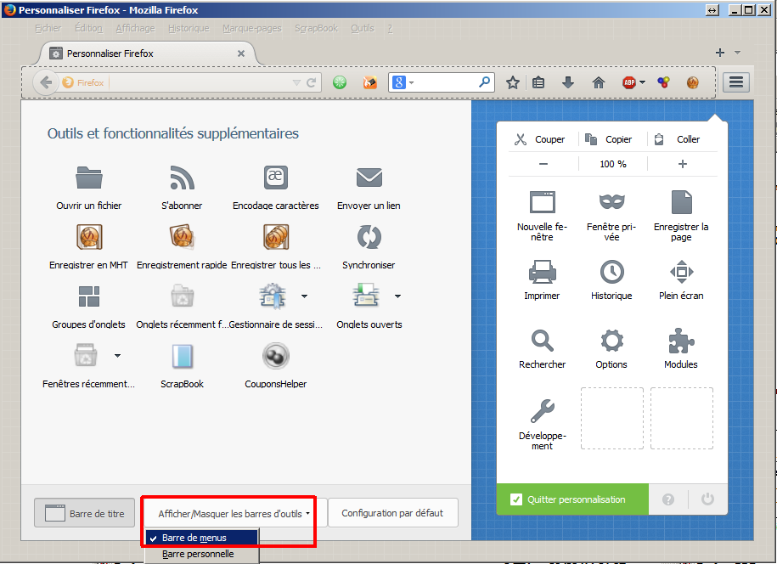Screen dimensions: 777x564
Task: Click the Ouvrir un fichier folder icon
Action: click(x=89, y=178)
